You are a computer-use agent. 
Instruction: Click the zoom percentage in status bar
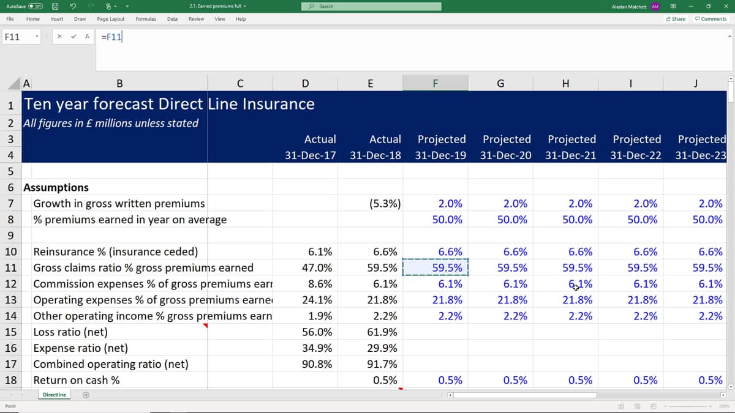[x=725, y=406]
